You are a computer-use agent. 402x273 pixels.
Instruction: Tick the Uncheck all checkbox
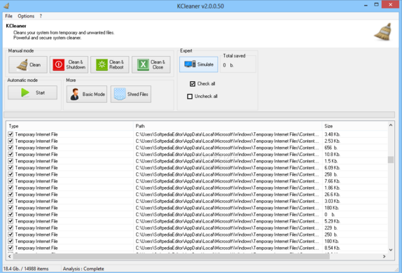pyautogui.click(x=190, y=97)
